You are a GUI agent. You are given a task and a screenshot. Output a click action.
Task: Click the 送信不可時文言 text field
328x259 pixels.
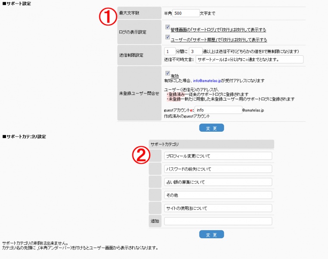pos(249,59)
